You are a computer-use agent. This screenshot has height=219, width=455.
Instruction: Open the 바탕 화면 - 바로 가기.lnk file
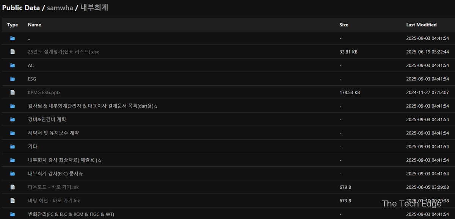pyautogui.click(x=54, y=201)
